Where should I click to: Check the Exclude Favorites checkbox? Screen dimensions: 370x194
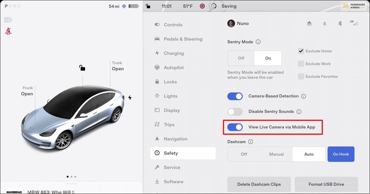pyautogui.click(x=301, y=76)
